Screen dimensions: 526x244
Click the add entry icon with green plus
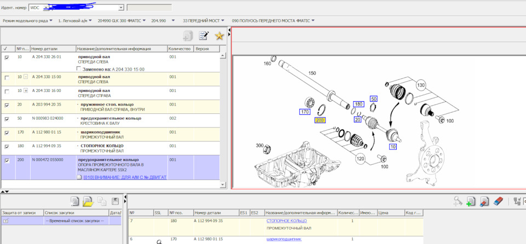tap(471, 202)
